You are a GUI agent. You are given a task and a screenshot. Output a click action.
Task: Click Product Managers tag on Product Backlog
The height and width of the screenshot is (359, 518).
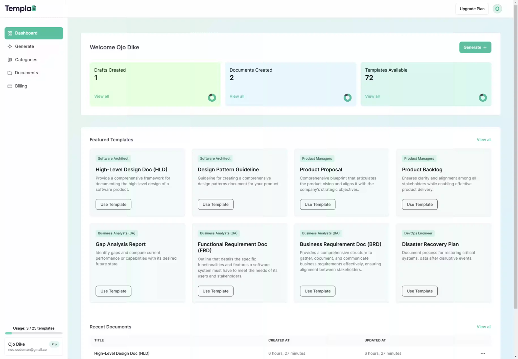419,159
